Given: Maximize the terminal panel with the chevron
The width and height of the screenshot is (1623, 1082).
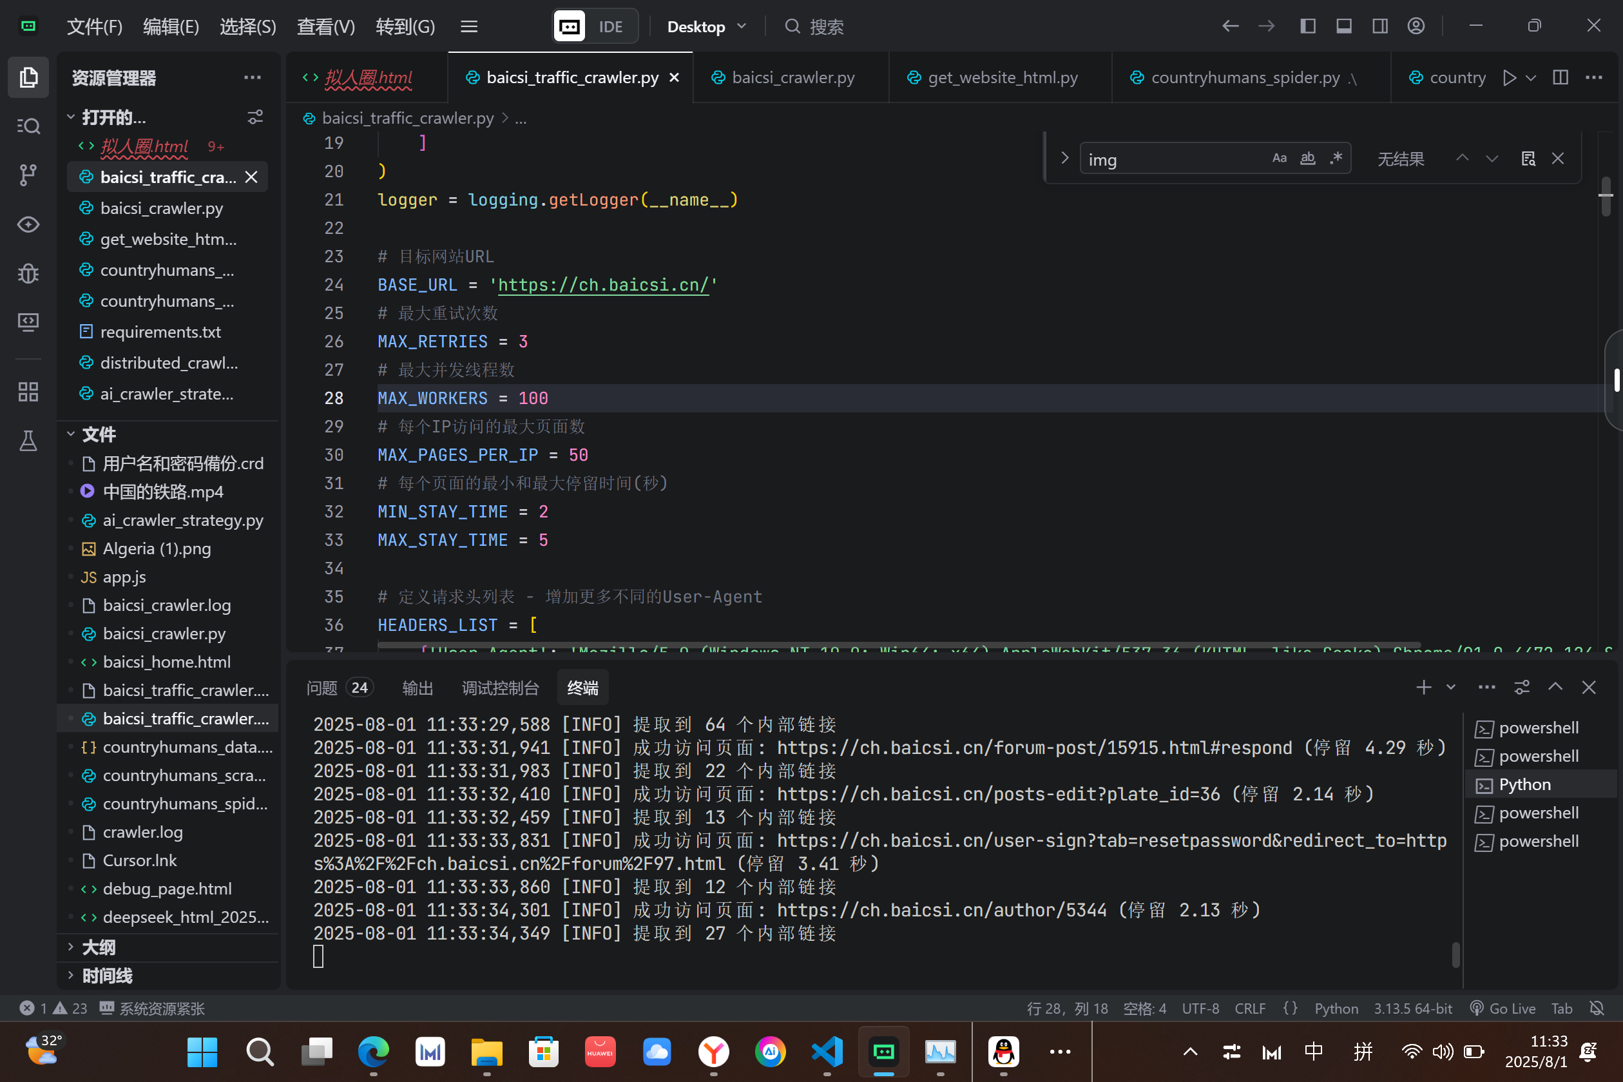Looking at the screenshot, I should pos(1555,688).
